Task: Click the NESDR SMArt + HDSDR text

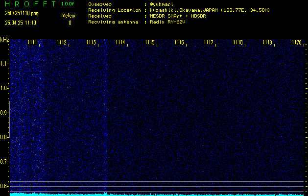Action: [178, 16]
